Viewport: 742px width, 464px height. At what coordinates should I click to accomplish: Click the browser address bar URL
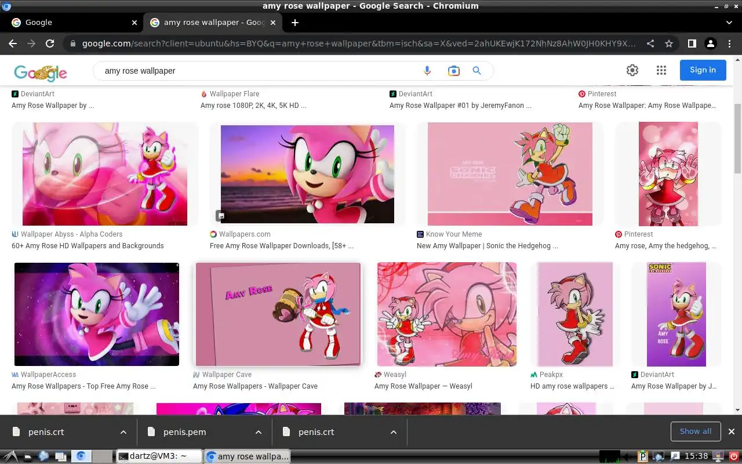point(358,43)
